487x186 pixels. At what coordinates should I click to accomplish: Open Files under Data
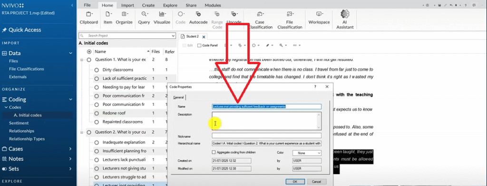pos(13,61)
